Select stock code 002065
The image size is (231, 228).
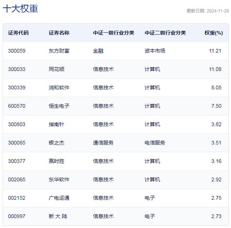point(17,179)
